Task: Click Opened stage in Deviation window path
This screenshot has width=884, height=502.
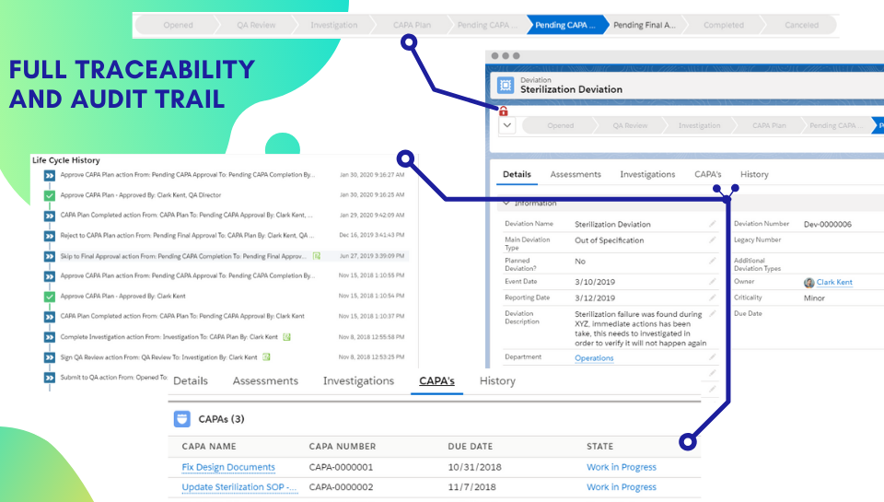Action: pos(560,125)
